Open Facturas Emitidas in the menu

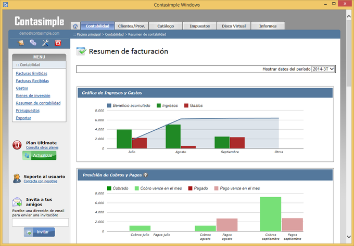[x=31, y=73]
